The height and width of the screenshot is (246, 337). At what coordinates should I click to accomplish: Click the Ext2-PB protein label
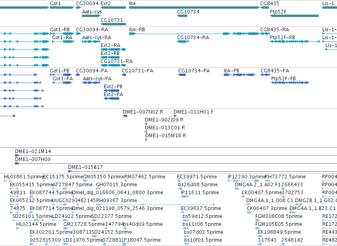[113, 87]
